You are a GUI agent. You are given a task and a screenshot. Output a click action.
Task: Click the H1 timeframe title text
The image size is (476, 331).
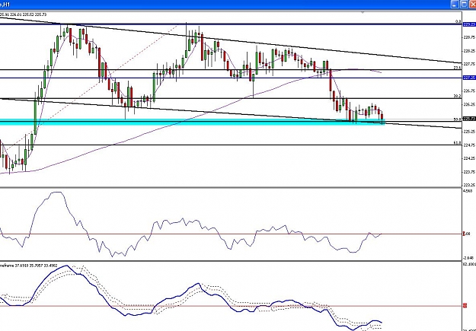tap(5, 5)
